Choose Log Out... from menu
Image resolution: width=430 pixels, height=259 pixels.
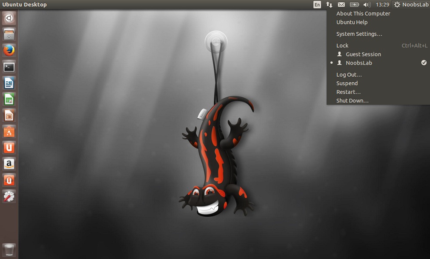tap(349, 74)
